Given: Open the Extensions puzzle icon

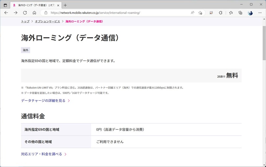Looking at the screenshot, I should pos(221,13).
